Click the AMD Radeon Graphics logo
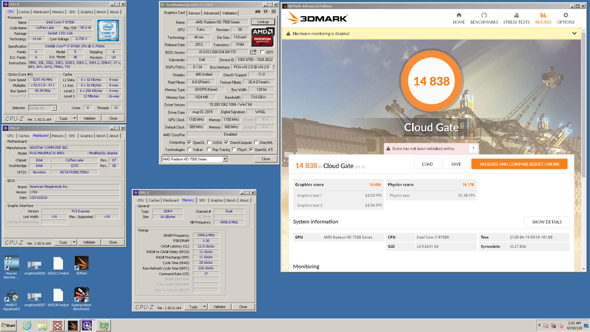Image resolution: width=590 pixels, height=332 pixels. [x=263, y=37]
